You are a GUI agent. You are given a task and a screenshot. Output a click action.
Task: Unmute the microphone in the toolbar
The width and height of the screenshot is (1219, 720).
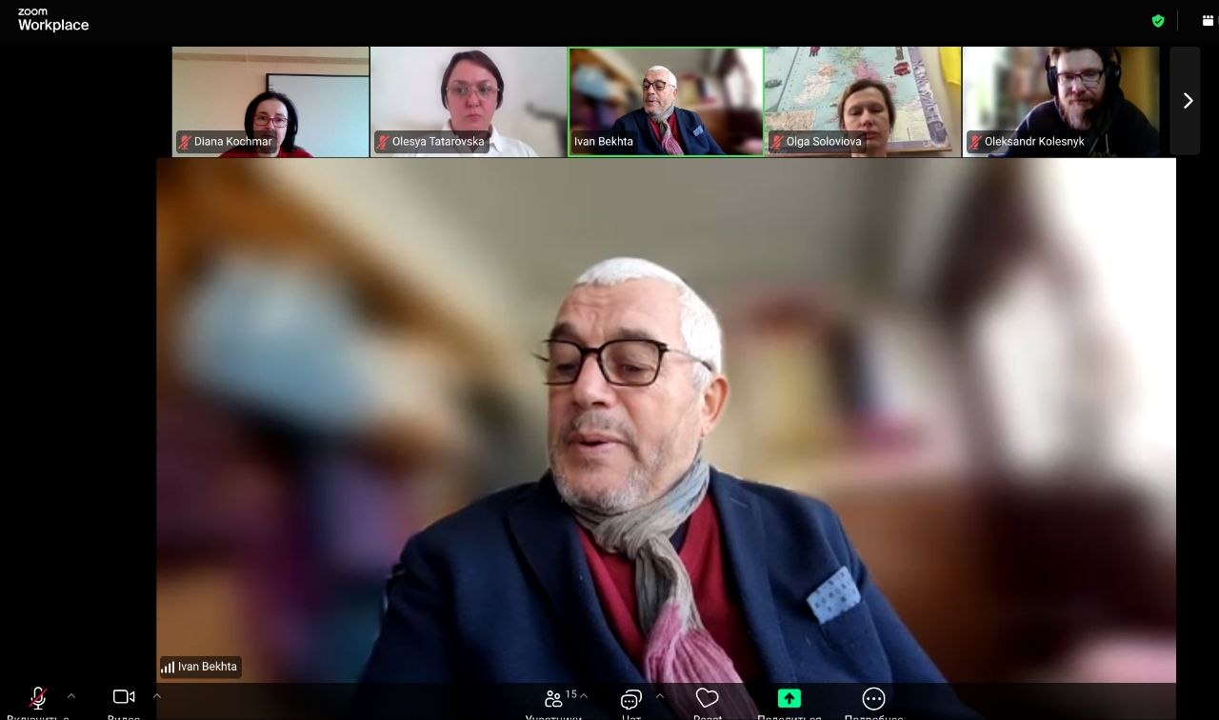(x=38, y=698)
